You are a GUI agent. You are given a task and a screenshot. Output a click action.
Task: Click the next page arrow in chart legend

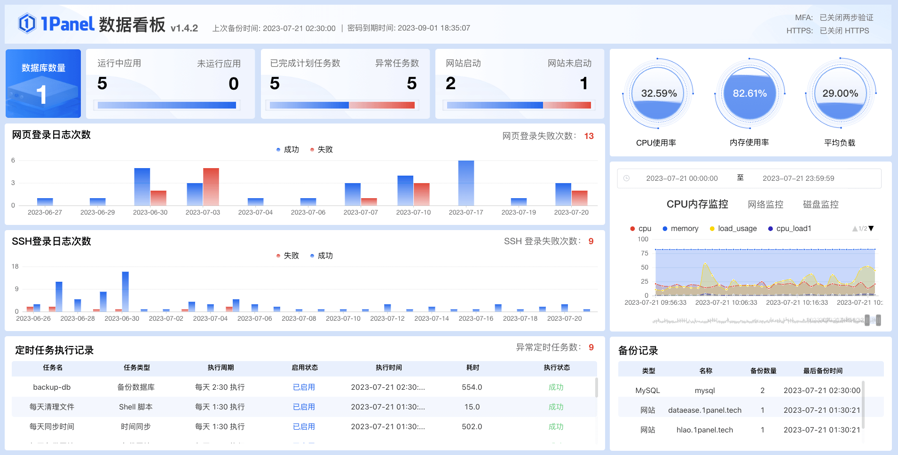click(x=871, y=229)
